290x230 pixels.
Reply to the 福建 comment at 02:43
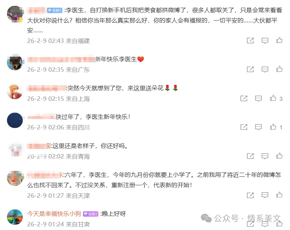pos(265,40)
